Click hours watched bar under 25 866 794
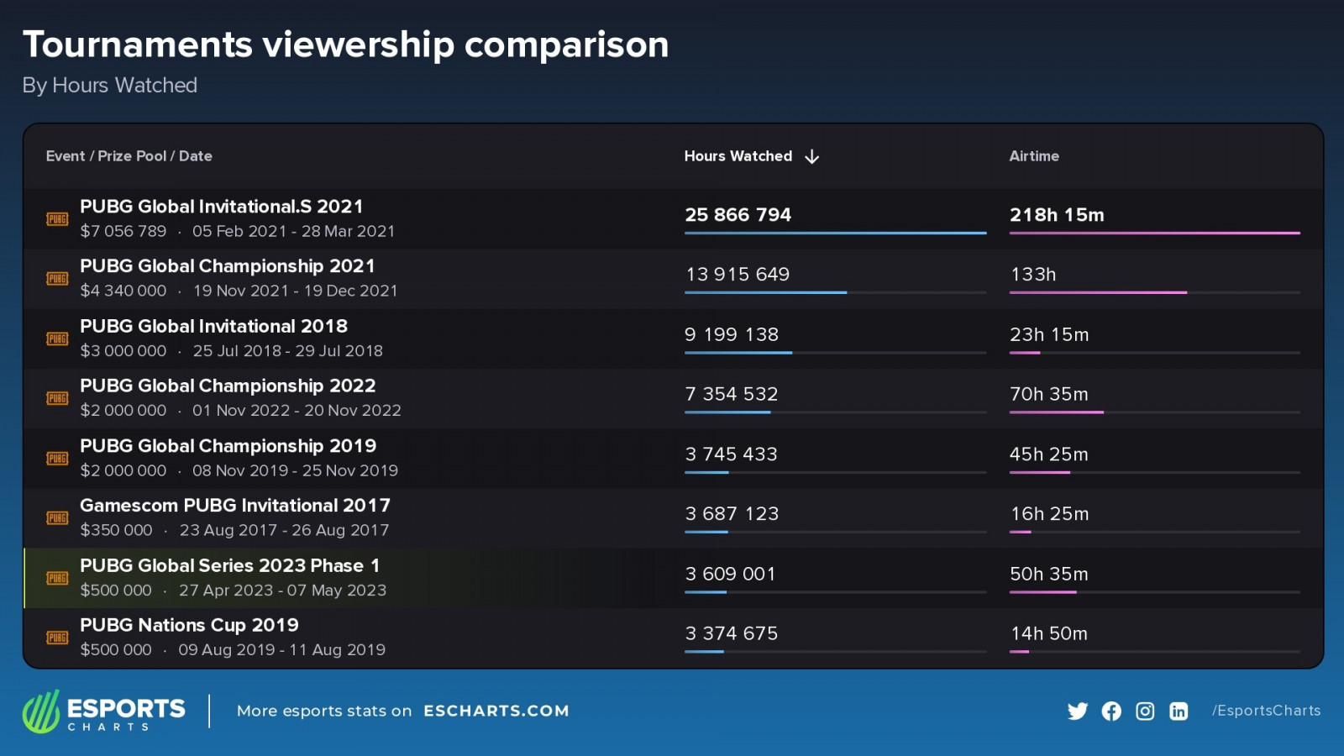Image resolution: width=1344 pixels, height=756 pixels. (836, 233)
